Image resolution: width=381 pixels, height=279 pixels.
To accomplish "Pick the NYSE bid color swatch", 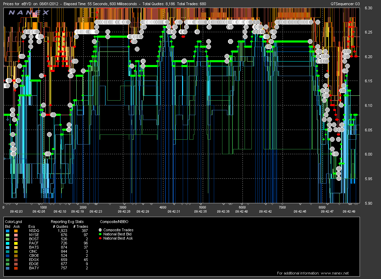I will point(8,235).
